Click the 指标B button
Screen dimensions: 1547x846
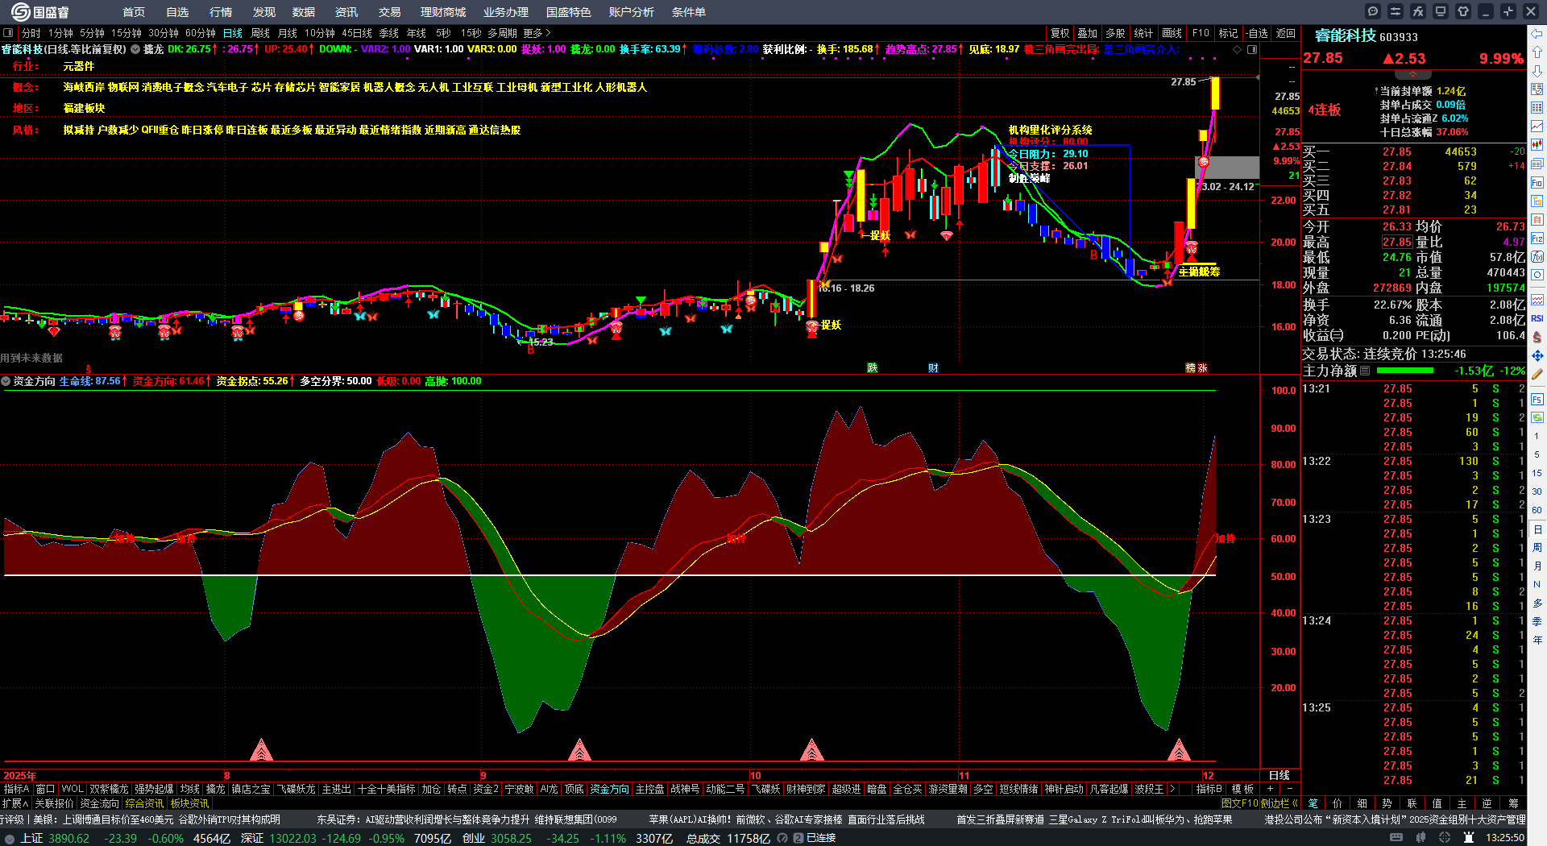point(1209,789)
